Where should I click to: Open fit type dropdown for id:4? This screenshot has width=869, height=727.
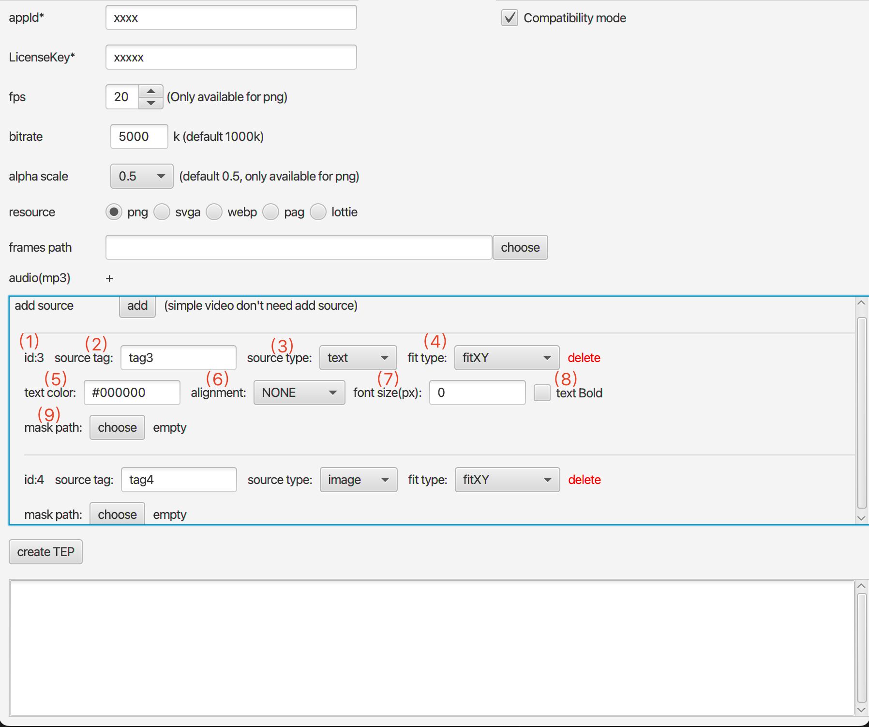(x=508, y=480)
